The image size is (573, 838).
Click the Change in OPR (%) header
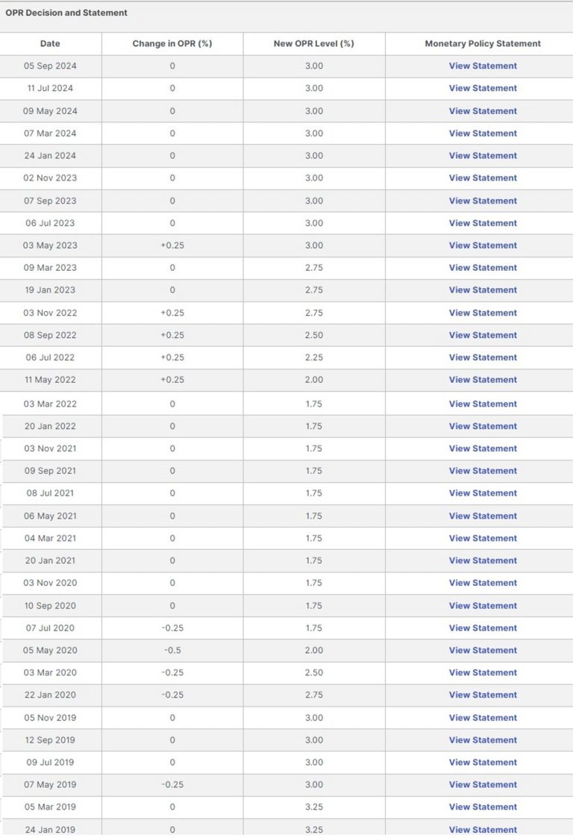[x=172, y=43]
